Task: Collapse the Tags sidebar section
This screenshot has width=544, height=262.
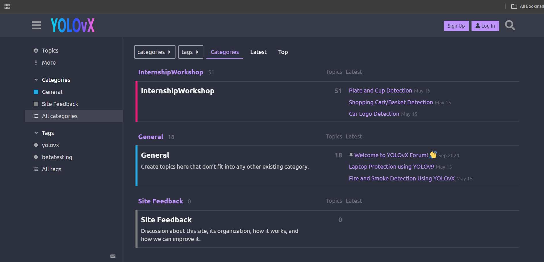Action: point(36,133)
